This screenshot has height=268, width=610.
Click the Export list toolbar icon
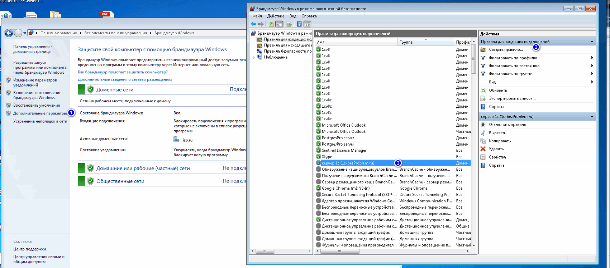click(289, 24)
